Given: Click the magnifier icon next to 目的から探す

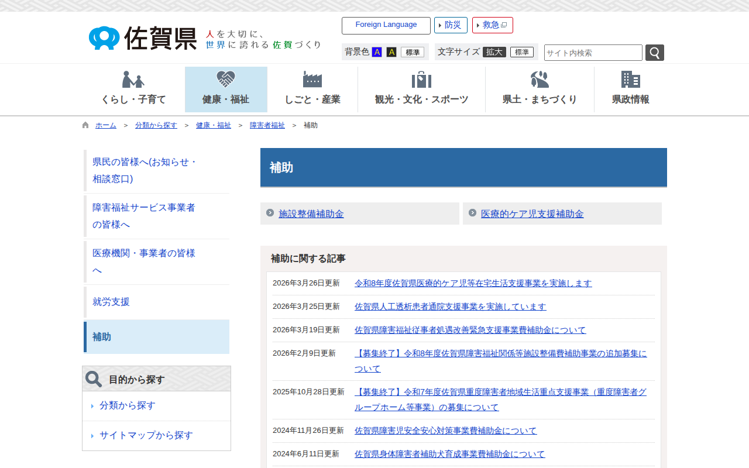Looking at the screenshot, I should click(94, 379).
